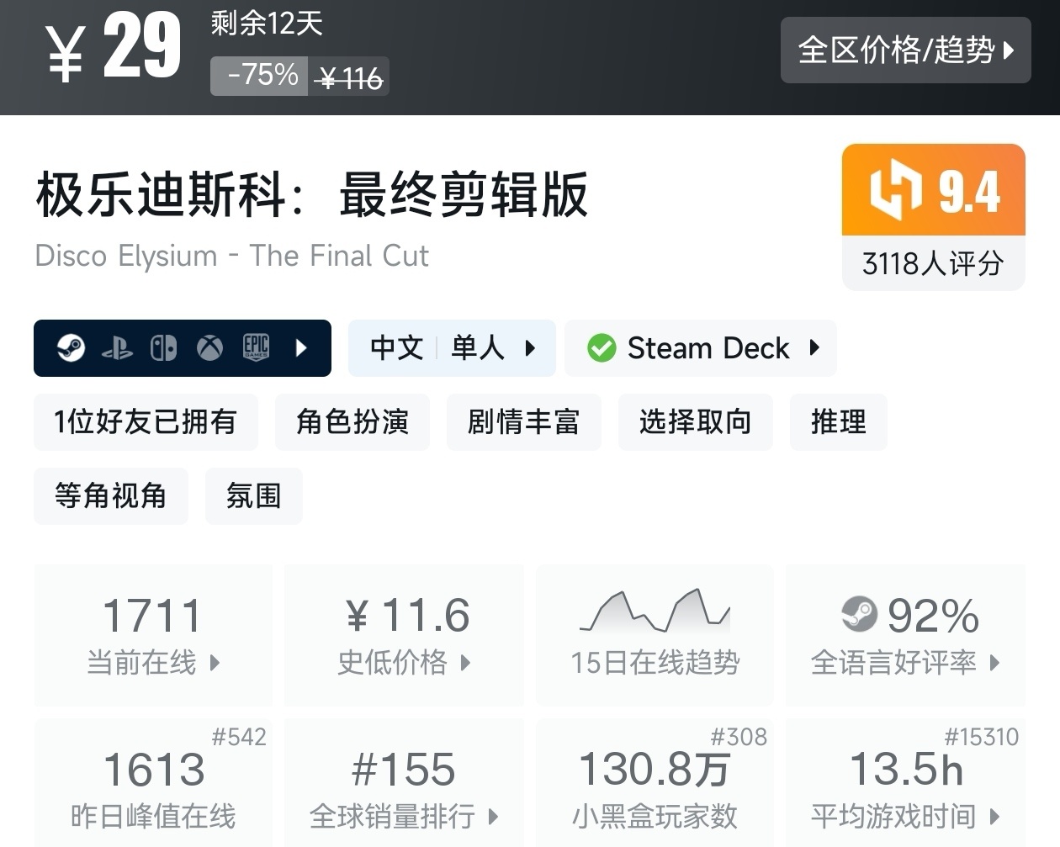Click the Steam icon beside 92% rating
1060x847 pixels.
click(x=859, y=614)
